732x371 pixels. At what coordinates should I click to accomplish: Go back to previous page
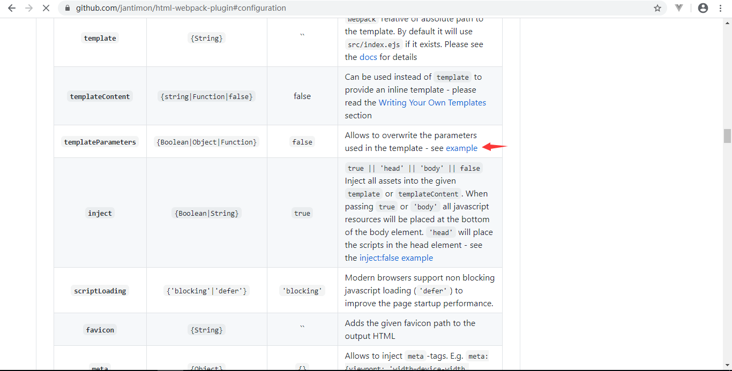pos(12,8)
